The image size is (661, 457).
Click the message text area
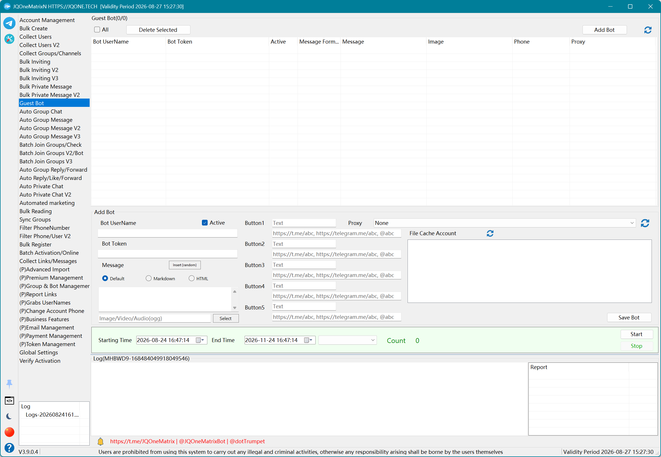point(165,299)
